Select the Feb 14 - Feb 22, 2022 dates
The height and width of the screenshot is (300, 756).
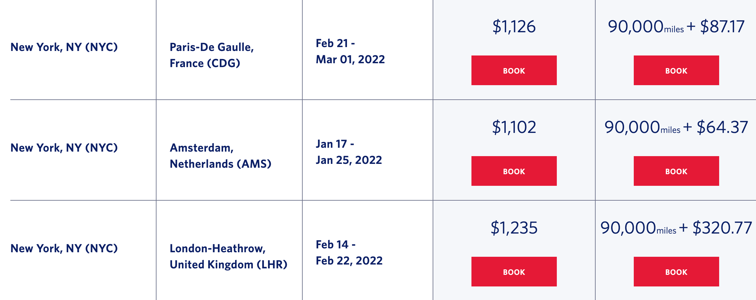coord(349,253)
